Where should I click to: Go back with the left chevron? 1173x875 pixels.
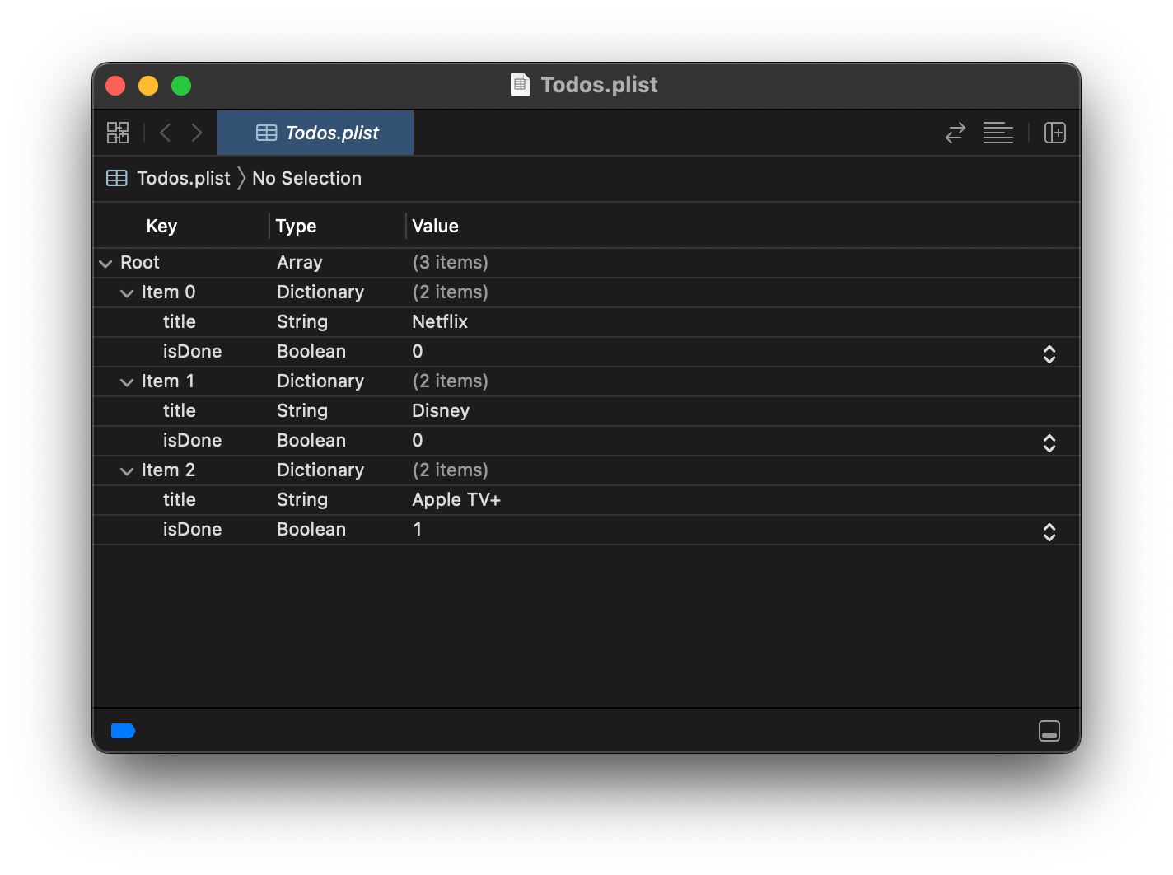(x=166, y=133)
